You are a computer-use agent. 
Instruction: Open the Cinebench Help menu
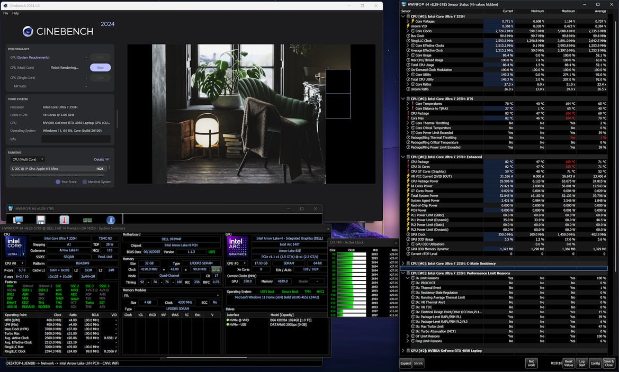[15, 13]
